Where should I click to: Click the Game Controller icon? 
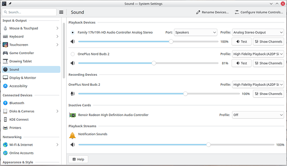(x=5, y=53)
